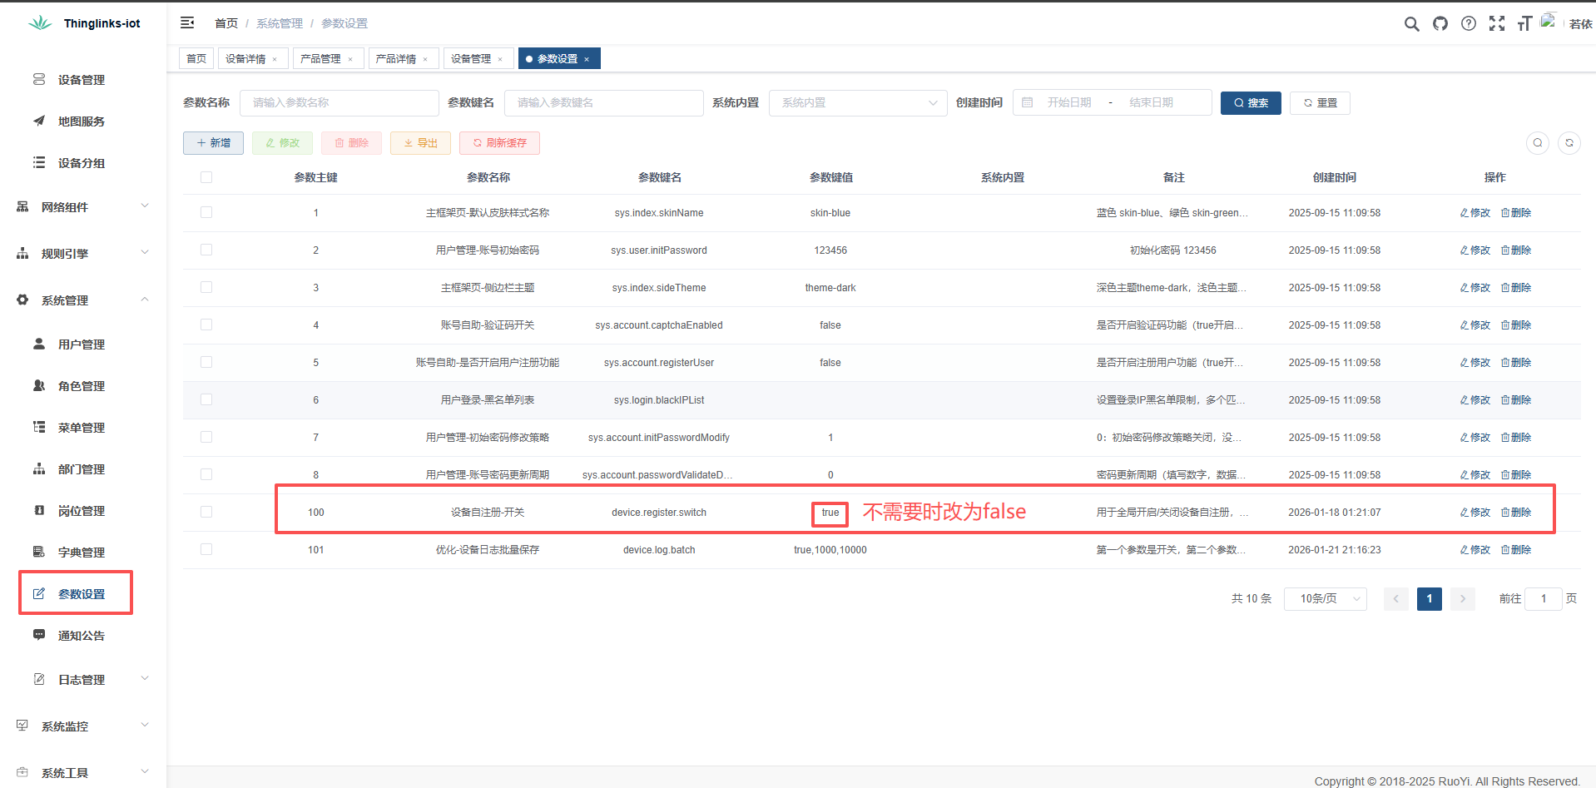Open the 10条/页 page size dropdown

tap(1325, 599)
